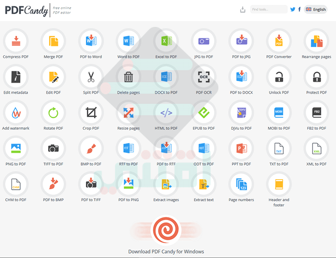This screenshot has height=258, width=336.
Task: Open the Rearrange pages tool icon
Action: point(317,41)
